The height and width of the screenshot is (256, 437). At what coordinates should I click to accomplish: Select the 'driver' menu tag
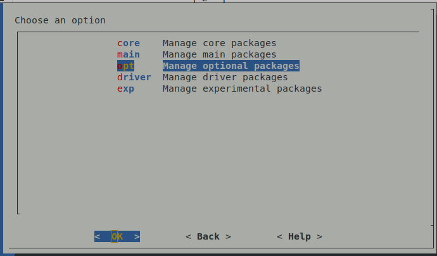click(134, 77)
